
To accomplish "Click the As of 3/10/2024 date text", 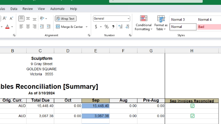I will (x=41, y=93).
